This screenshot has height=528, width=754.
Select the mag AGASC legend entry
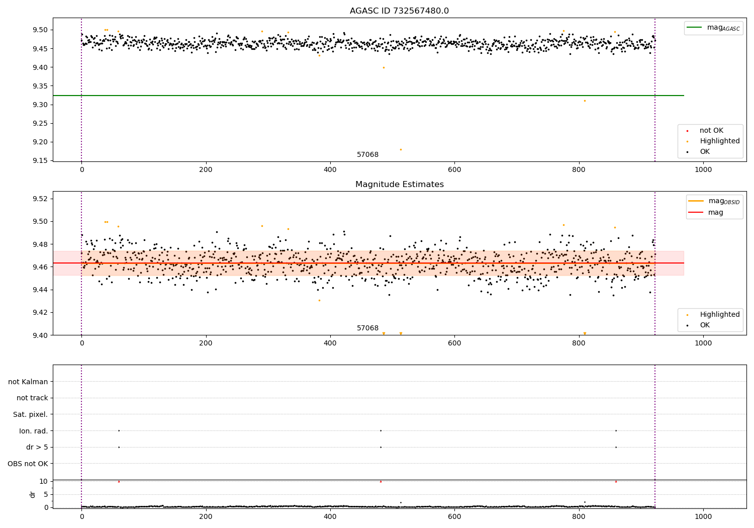(x=714, y=28)
